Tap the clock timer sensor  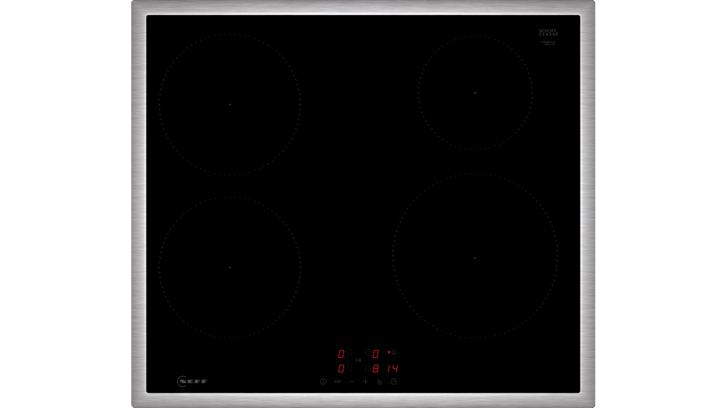pos(394,382)
